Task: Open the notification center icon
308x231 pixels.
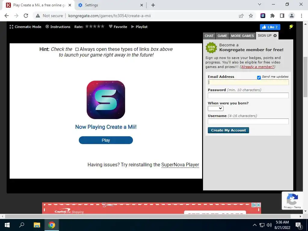Action: click(298, 225)
